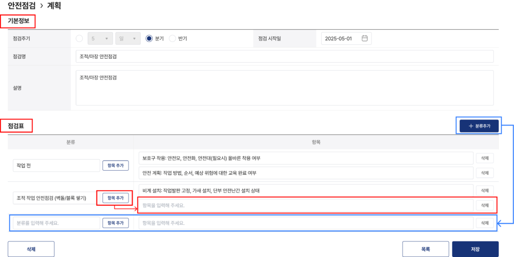This screenshot has width=514, height=257.
Task: Click the 설명 description text area
Action: pos(285,88)
